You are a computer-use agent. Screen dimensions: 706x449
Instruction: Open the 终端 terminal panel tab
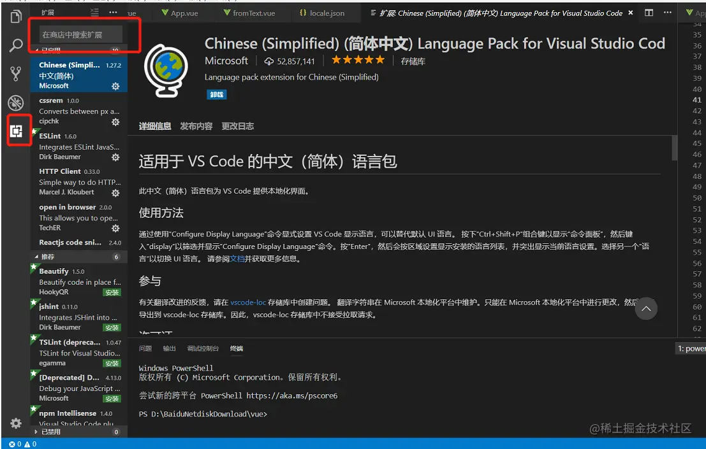point(237,348)
